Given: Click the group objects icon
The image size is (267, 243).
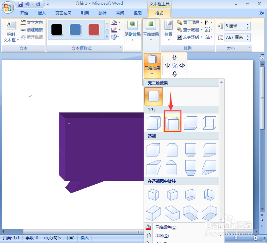Looking at the screenshot, I should [207, 30].
